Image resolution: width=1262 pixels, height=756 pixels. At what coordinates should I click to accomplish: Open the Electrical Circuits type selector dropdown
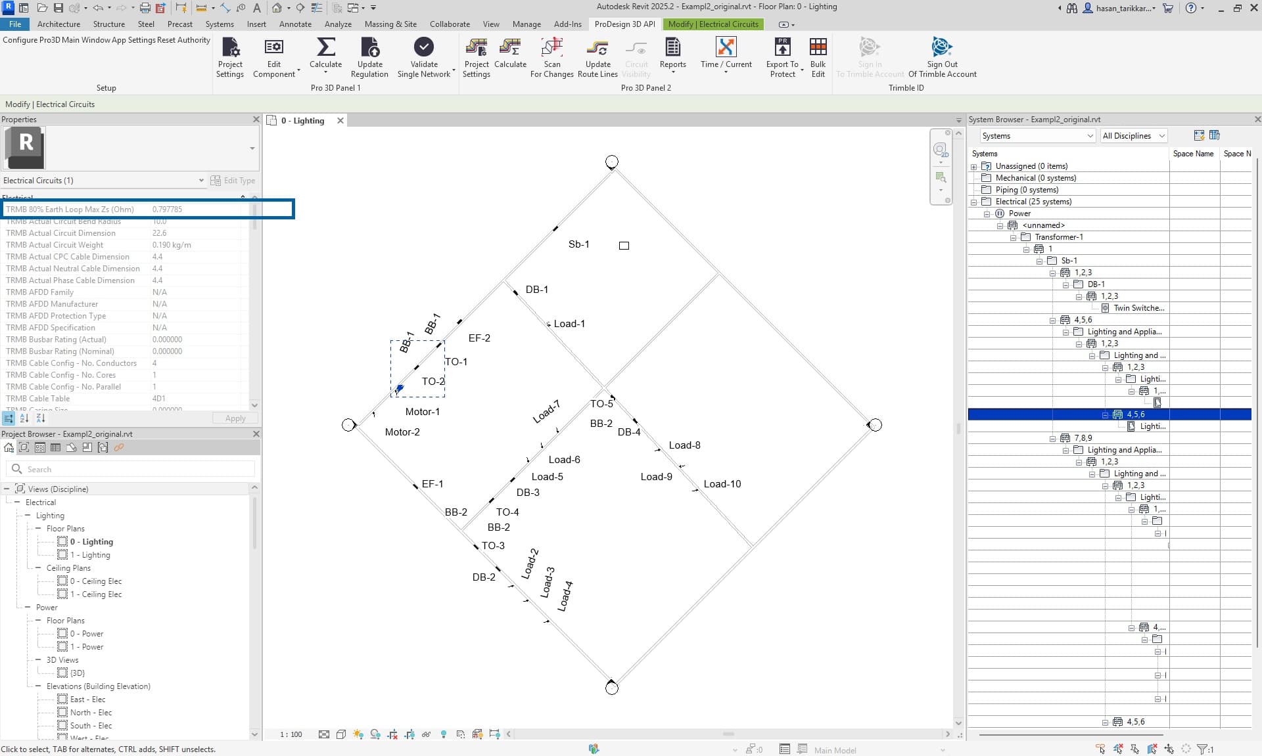(x=201, y=181)
